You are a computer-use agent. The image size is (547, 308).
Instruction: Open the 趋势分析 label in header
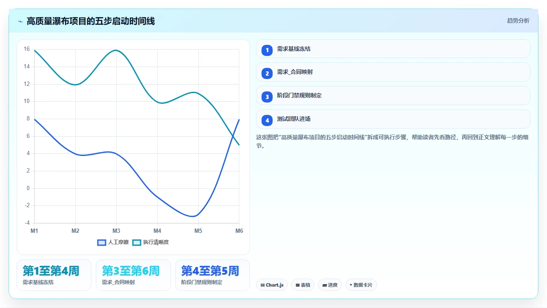coord(518,21)
